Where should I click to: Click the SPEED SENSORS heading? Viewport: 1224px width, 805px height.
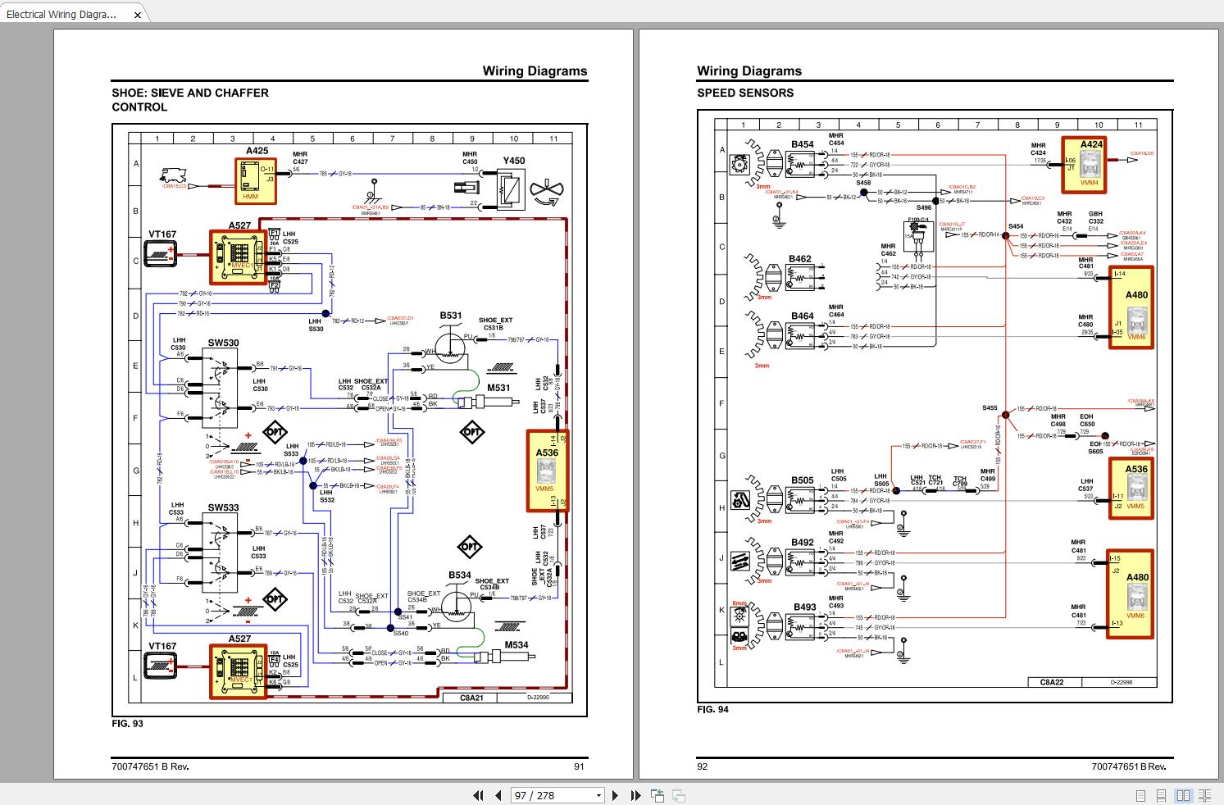pos(744,93)
